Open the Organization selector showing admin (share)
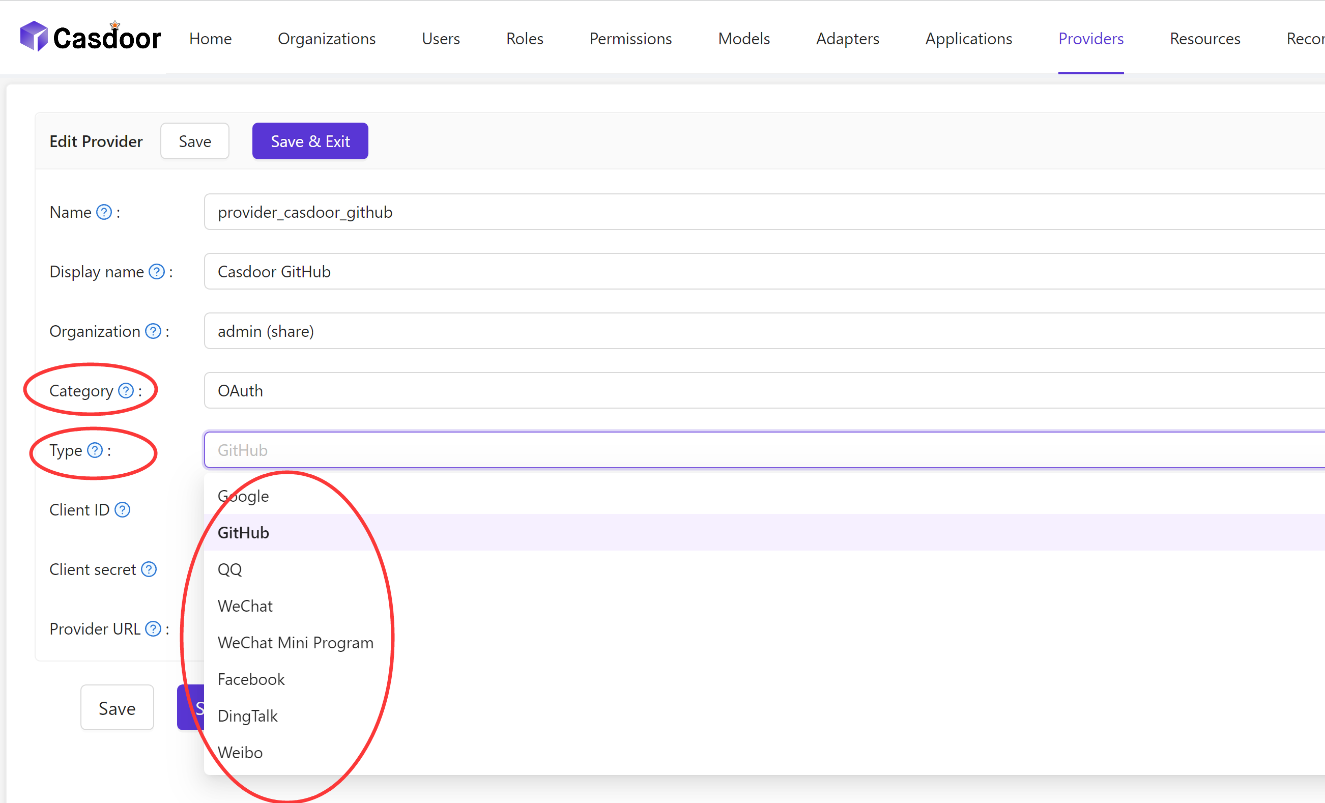 tap(645, 331)
